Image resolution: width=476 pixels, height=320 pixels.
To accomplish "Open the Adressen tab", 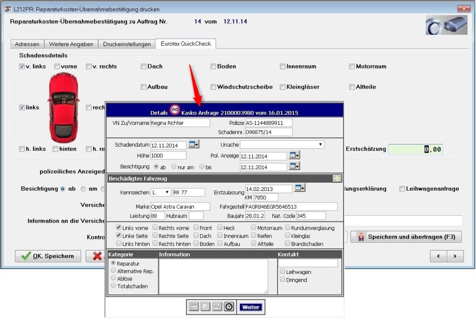I will 27,44.
